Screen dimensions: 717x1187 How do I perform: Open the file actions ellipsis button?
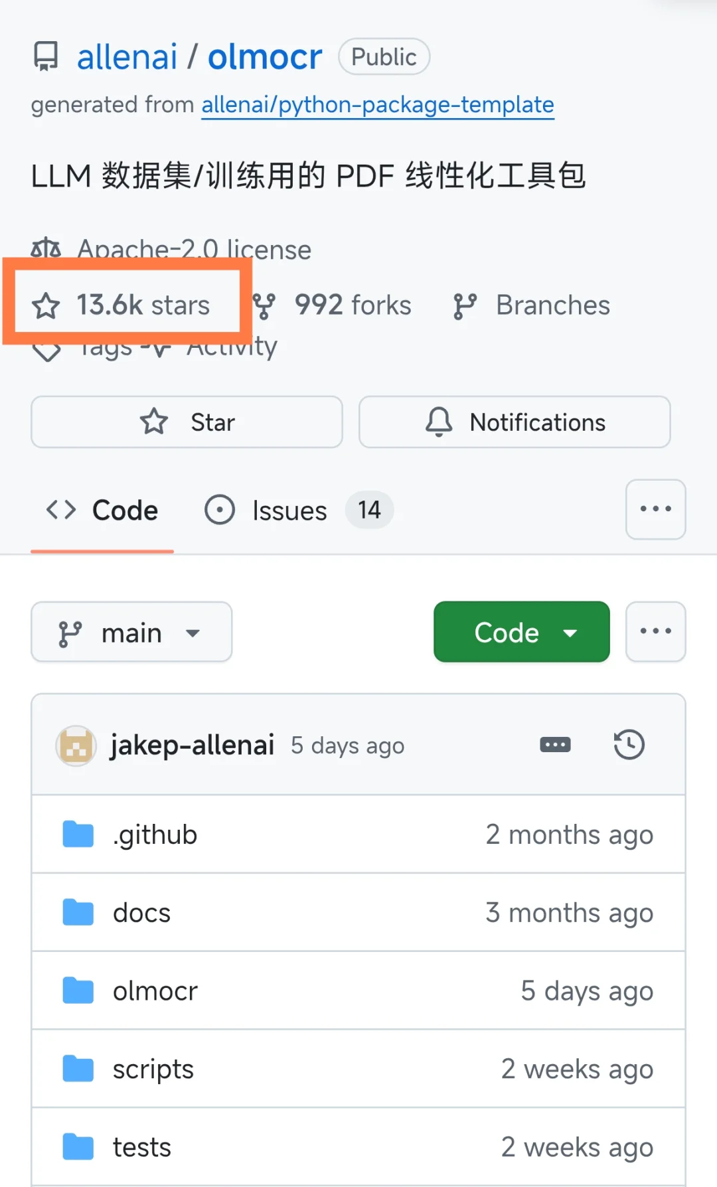[655, 632]
